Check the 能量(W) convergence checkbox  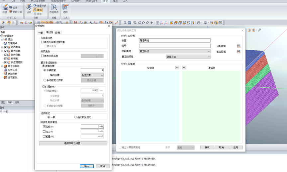click(x=44, y=137)
